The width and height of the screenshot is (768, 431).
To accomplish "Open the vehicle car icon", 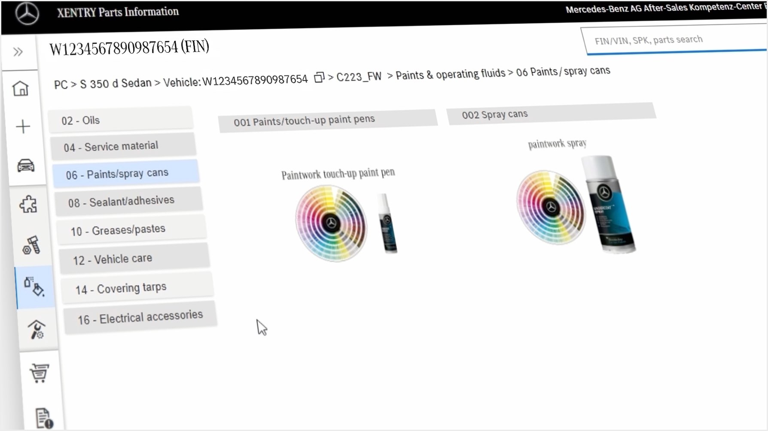I will [x=26, y=166].
